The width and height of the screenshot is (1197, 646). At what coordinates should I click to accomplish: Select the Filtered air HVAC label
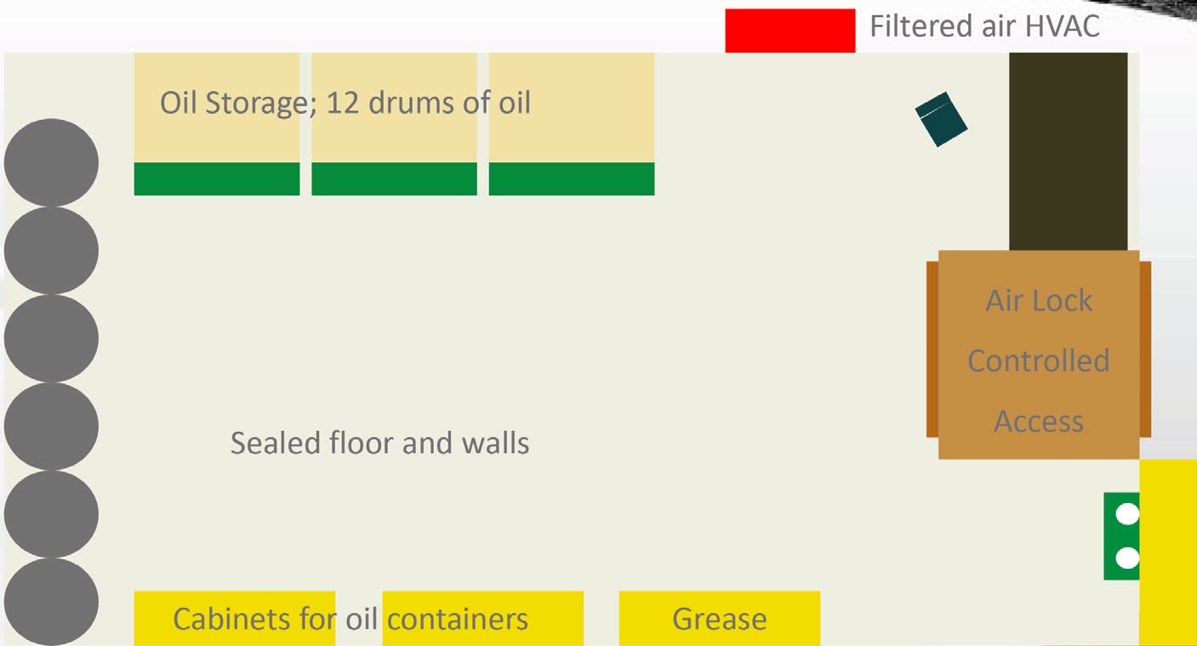coord(984,26)
